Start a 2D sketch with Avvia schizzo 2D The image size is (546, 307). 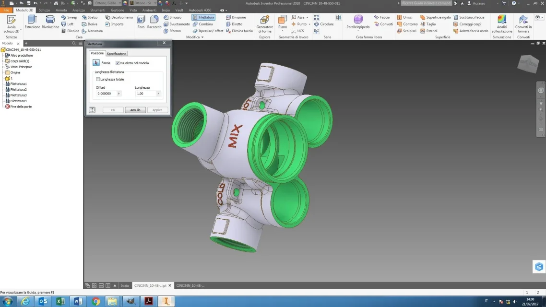coord(12,24)
